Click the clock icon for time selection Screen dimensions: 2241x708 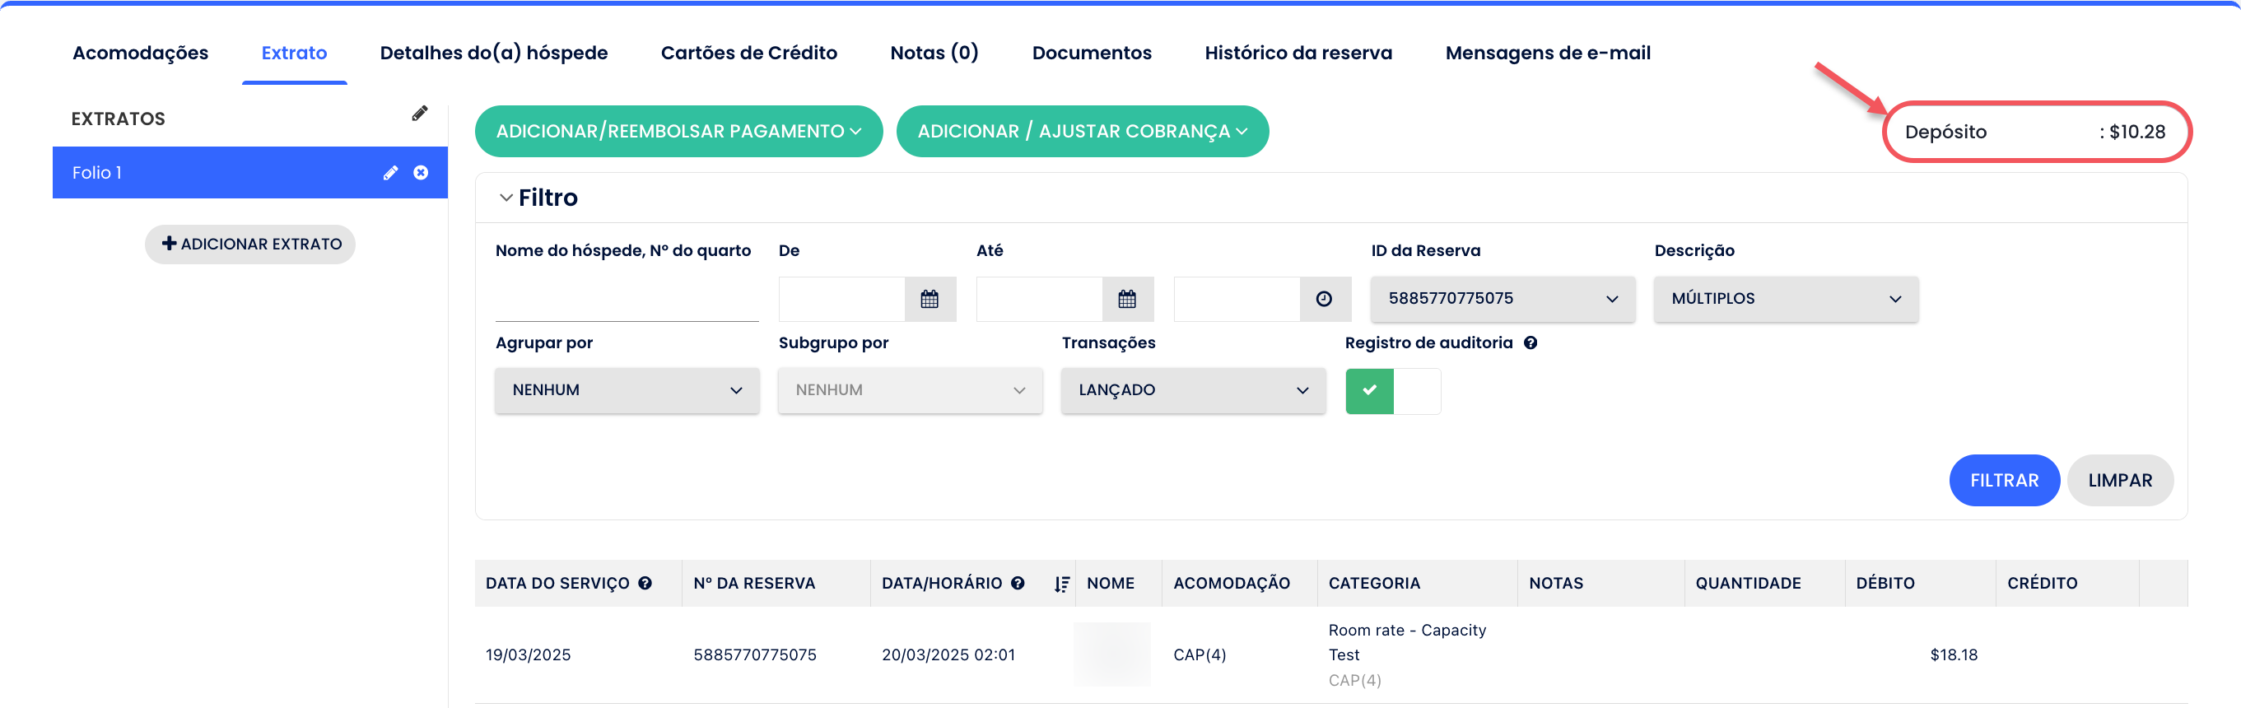coord(1323,299)
